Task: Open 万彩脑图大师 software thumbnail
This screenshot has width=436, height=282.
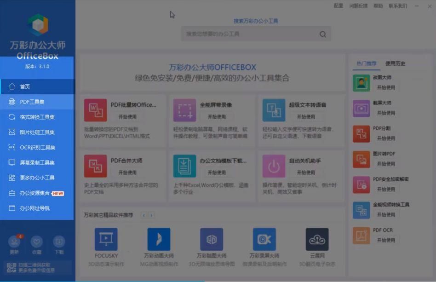Action: (212, 239)
